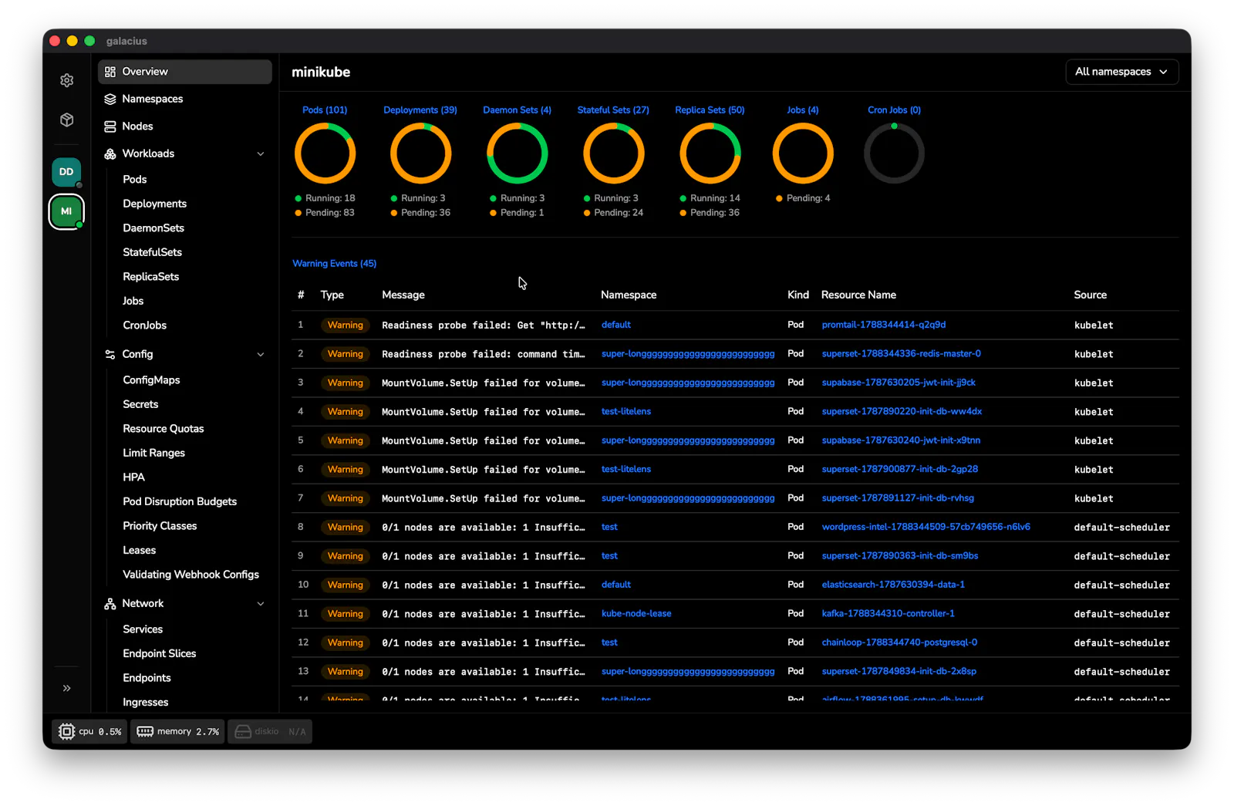1234x806 pixels.
Task: Collapse the Workloads section chevron
Action: point(261,154)
